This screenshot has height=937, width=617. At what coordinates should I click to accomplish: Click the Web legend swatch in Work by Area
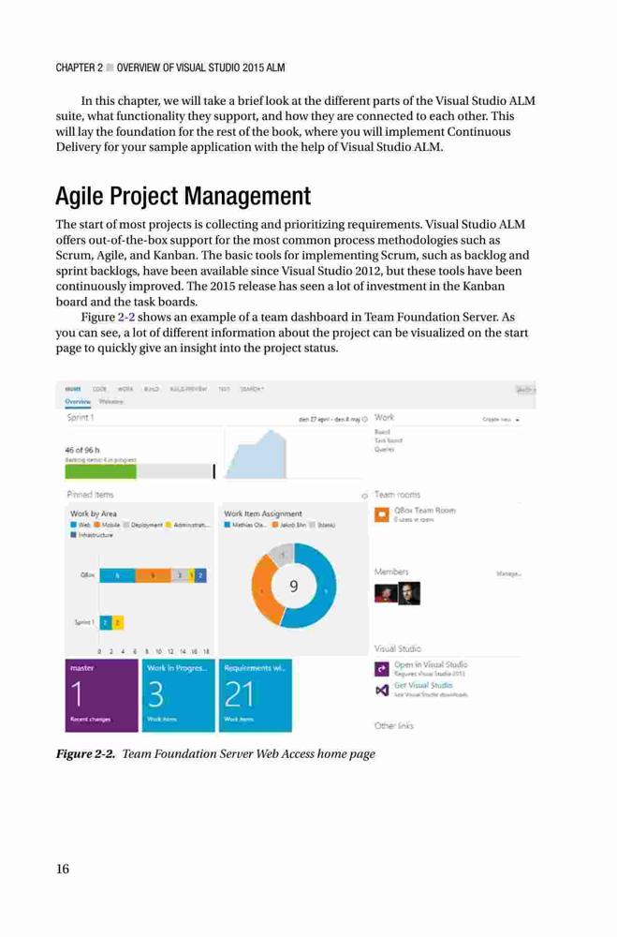[x=73, y=525]
